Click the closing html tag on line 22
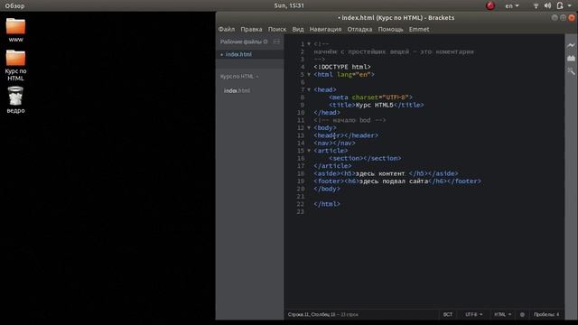 click(327, 204)
